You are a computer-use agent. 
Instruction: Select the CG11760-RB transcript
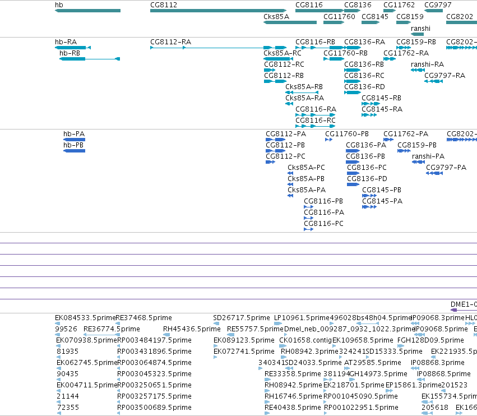334,59
